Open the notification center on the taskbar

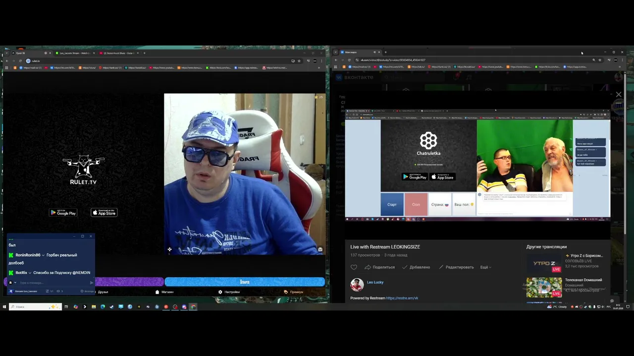[629, 307]
